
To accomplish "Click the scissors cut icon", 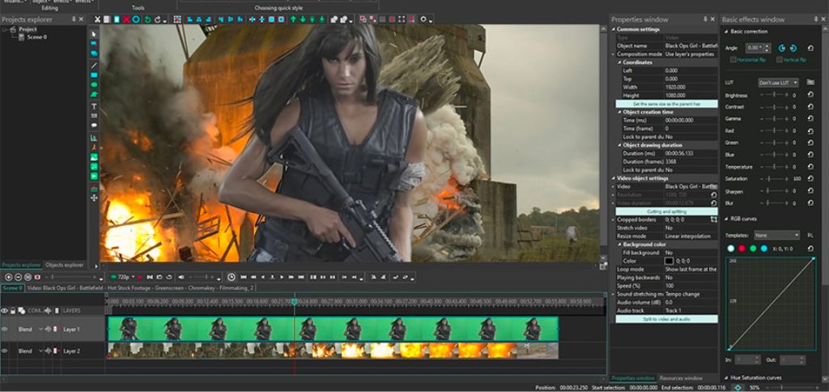I will (98, 19).
